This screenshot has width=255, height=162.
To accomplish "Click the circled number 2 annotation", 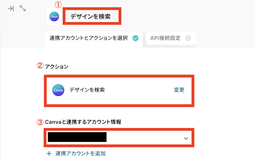I will tap(40, 66).
